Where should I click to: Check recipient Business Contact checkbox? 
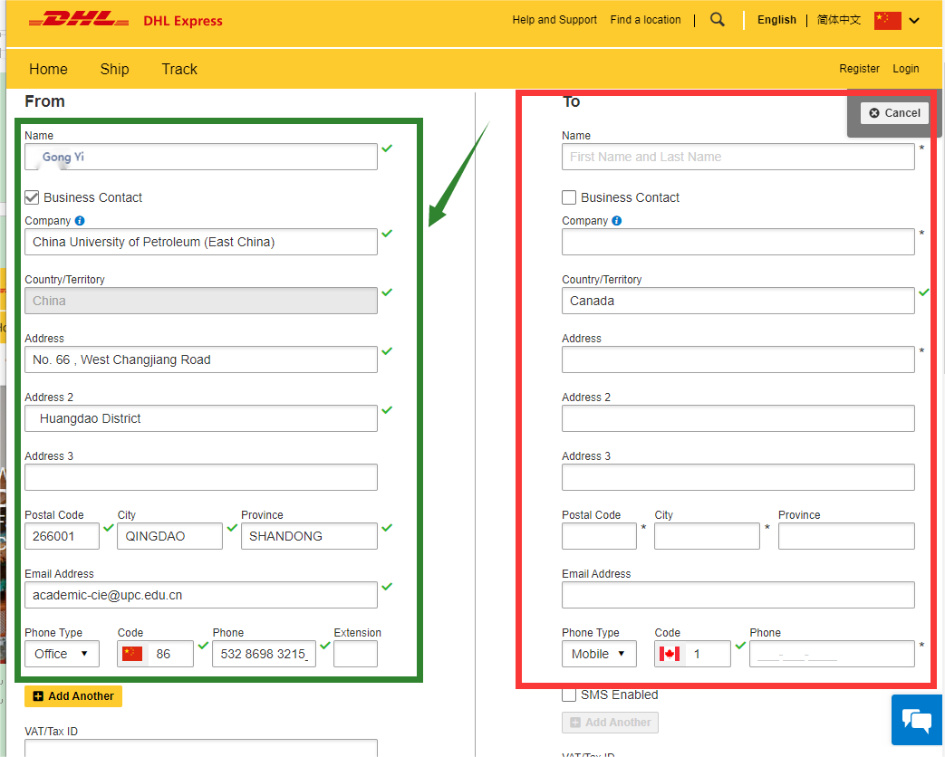(569, 197)
